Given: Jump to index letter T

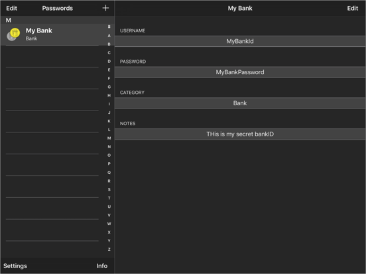Looking at the screenshot, I should (x=109, y=198).
